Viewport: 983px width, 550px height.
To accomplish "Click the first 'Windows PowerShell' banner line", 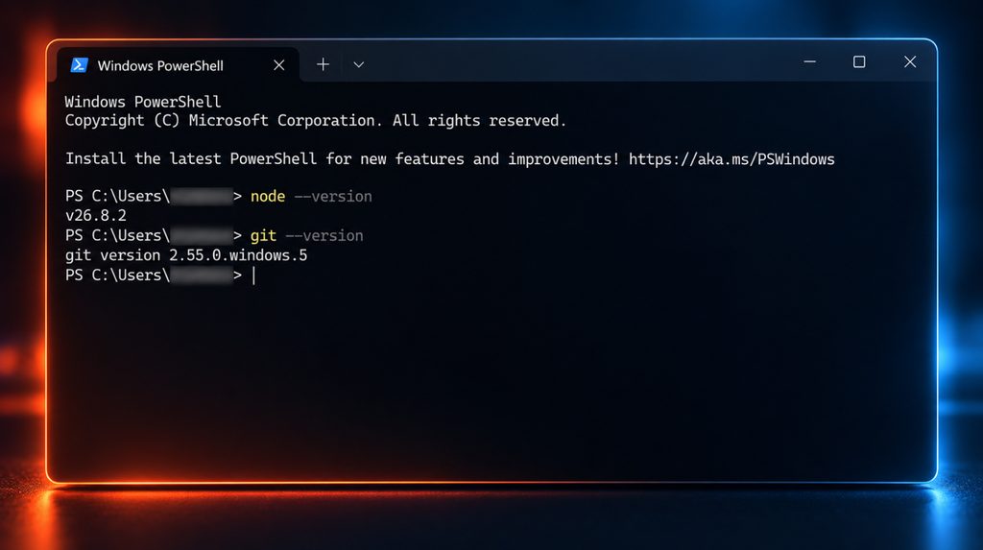I will point(143,102).
